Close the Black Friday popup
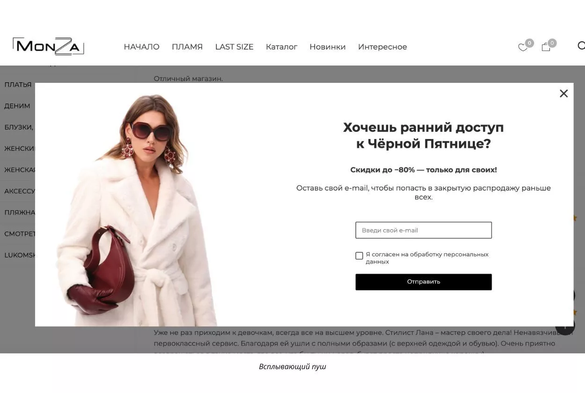Viewport: 585px width, 393px height. tap(563, 94)
